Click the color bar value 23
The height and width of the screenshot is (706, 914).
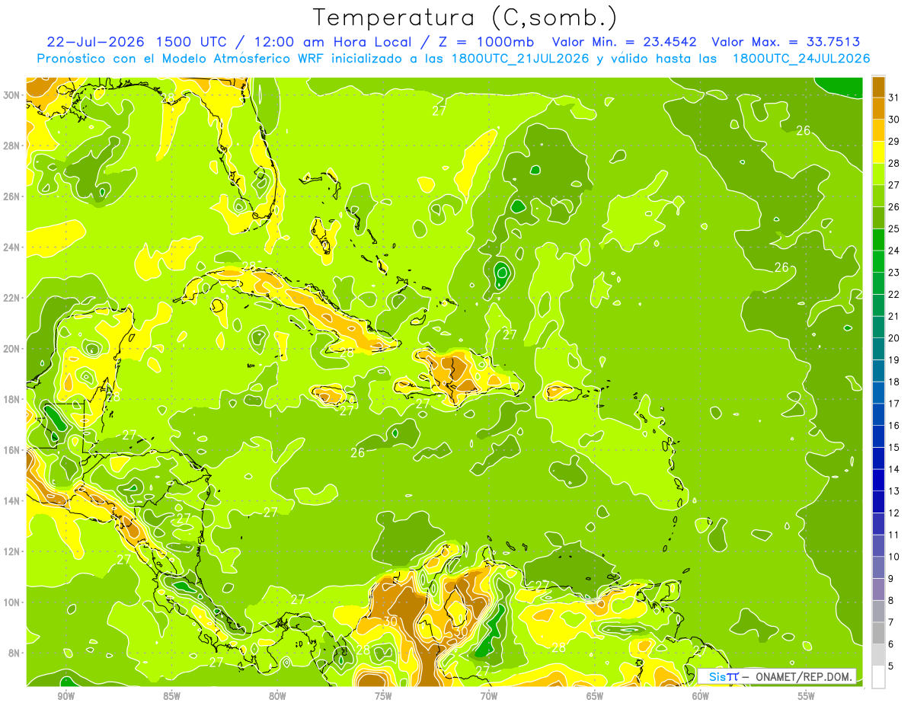pyautogui.click(x=894, y=273)
